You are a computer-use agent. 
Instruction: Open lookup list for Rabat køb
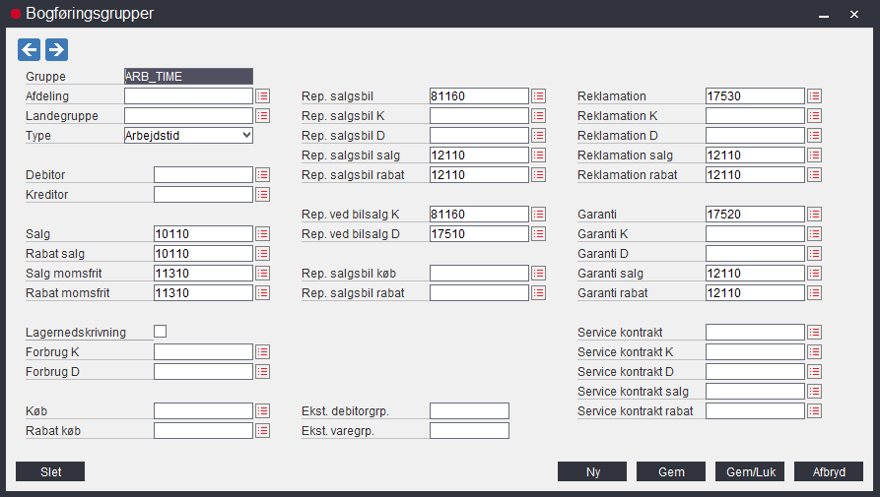coord(263,431)
